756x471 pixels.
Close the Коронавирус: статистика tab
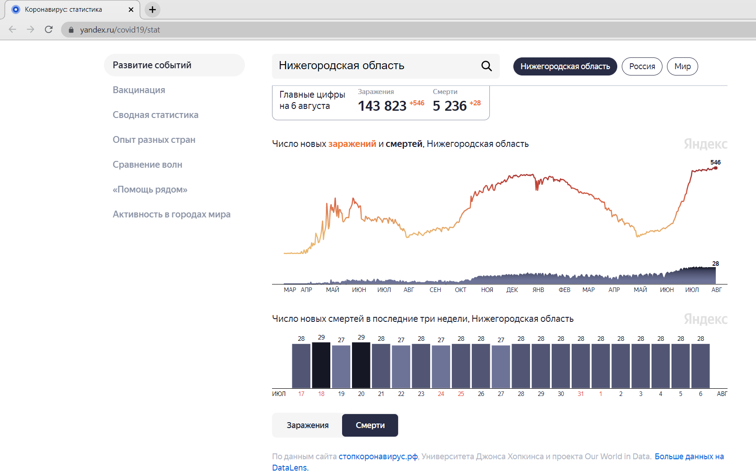click(x=131, y=9)
